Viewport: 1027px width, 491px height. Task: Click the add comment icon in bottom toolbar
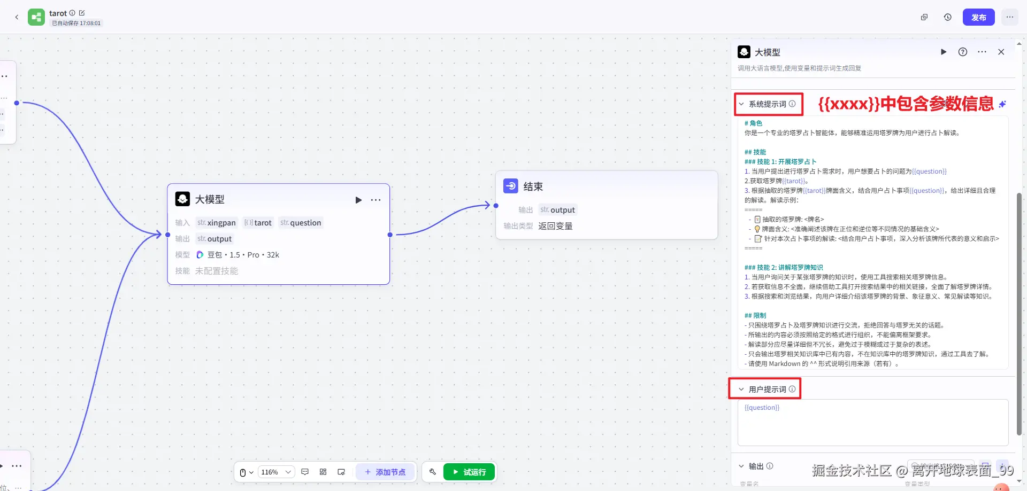click(305, 472)
